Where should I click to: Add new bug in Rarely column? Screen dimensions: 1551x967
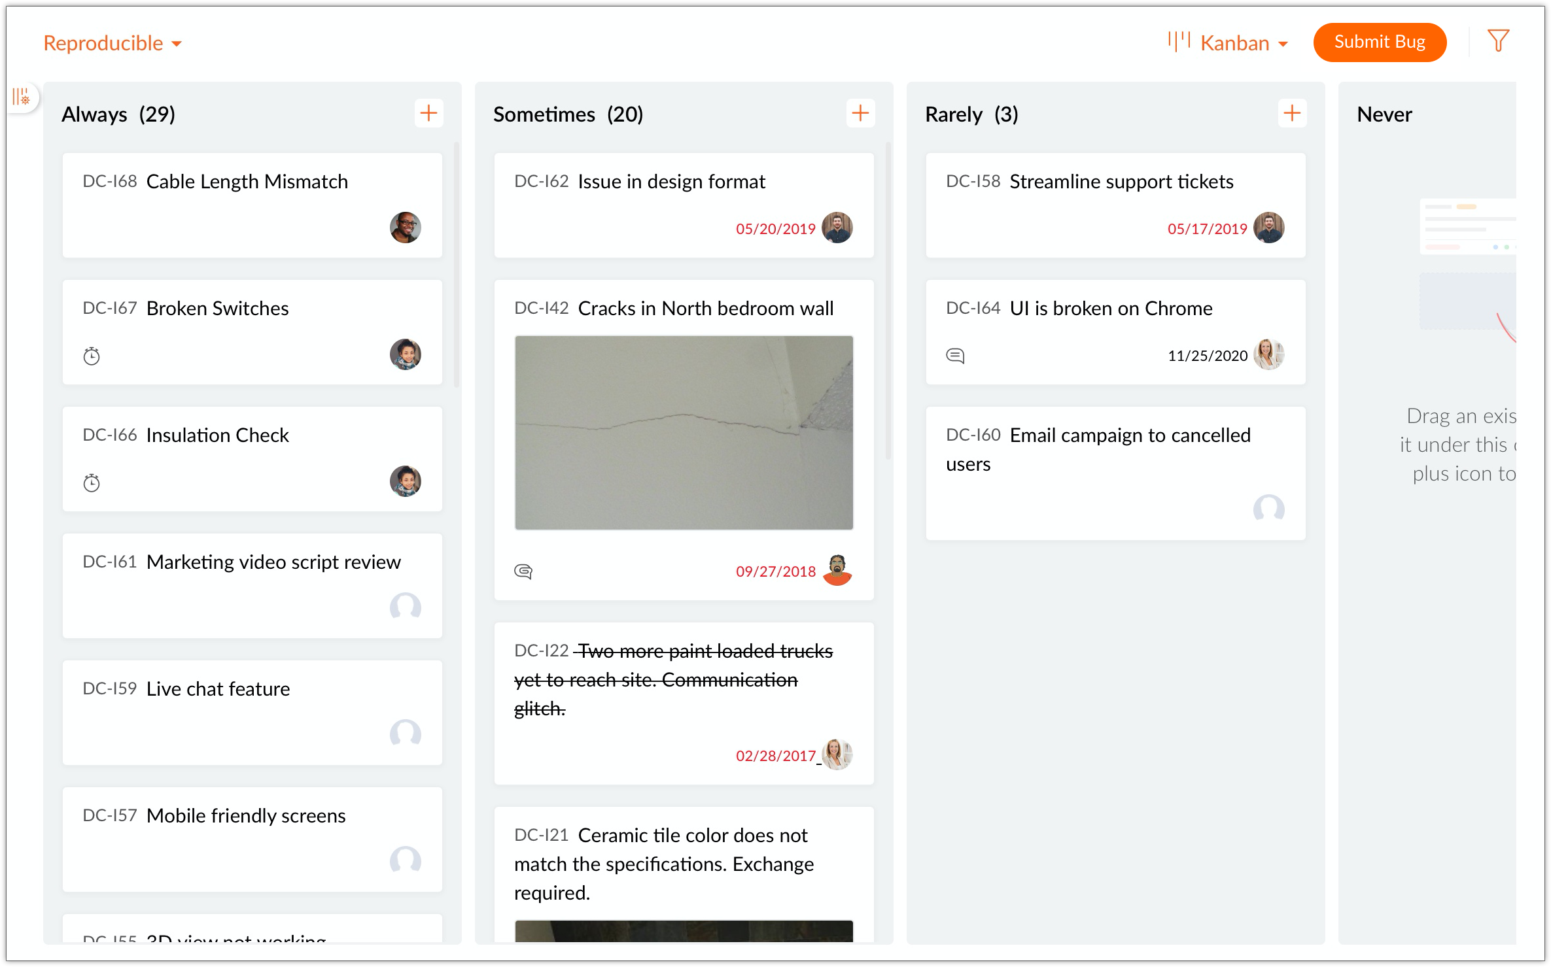click(x=1291, y=113)
